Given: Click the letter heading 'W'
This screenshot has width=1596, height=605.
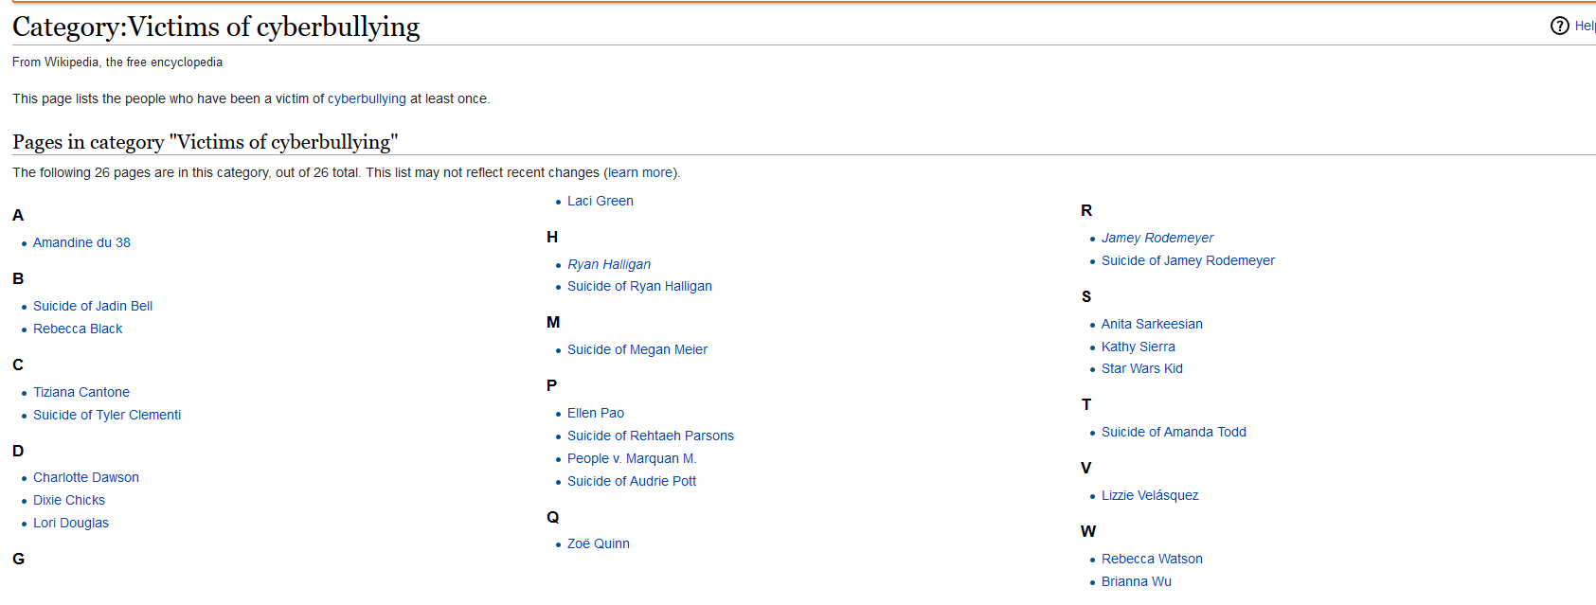Looking at the screenshot, I should (1088, 532).
